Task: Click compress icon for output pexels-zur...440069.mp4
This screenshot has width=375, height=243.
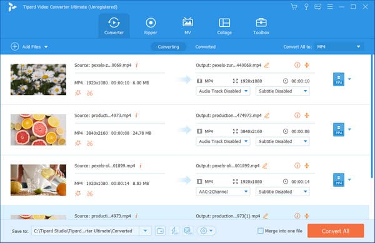Action: tap(307, 65)
